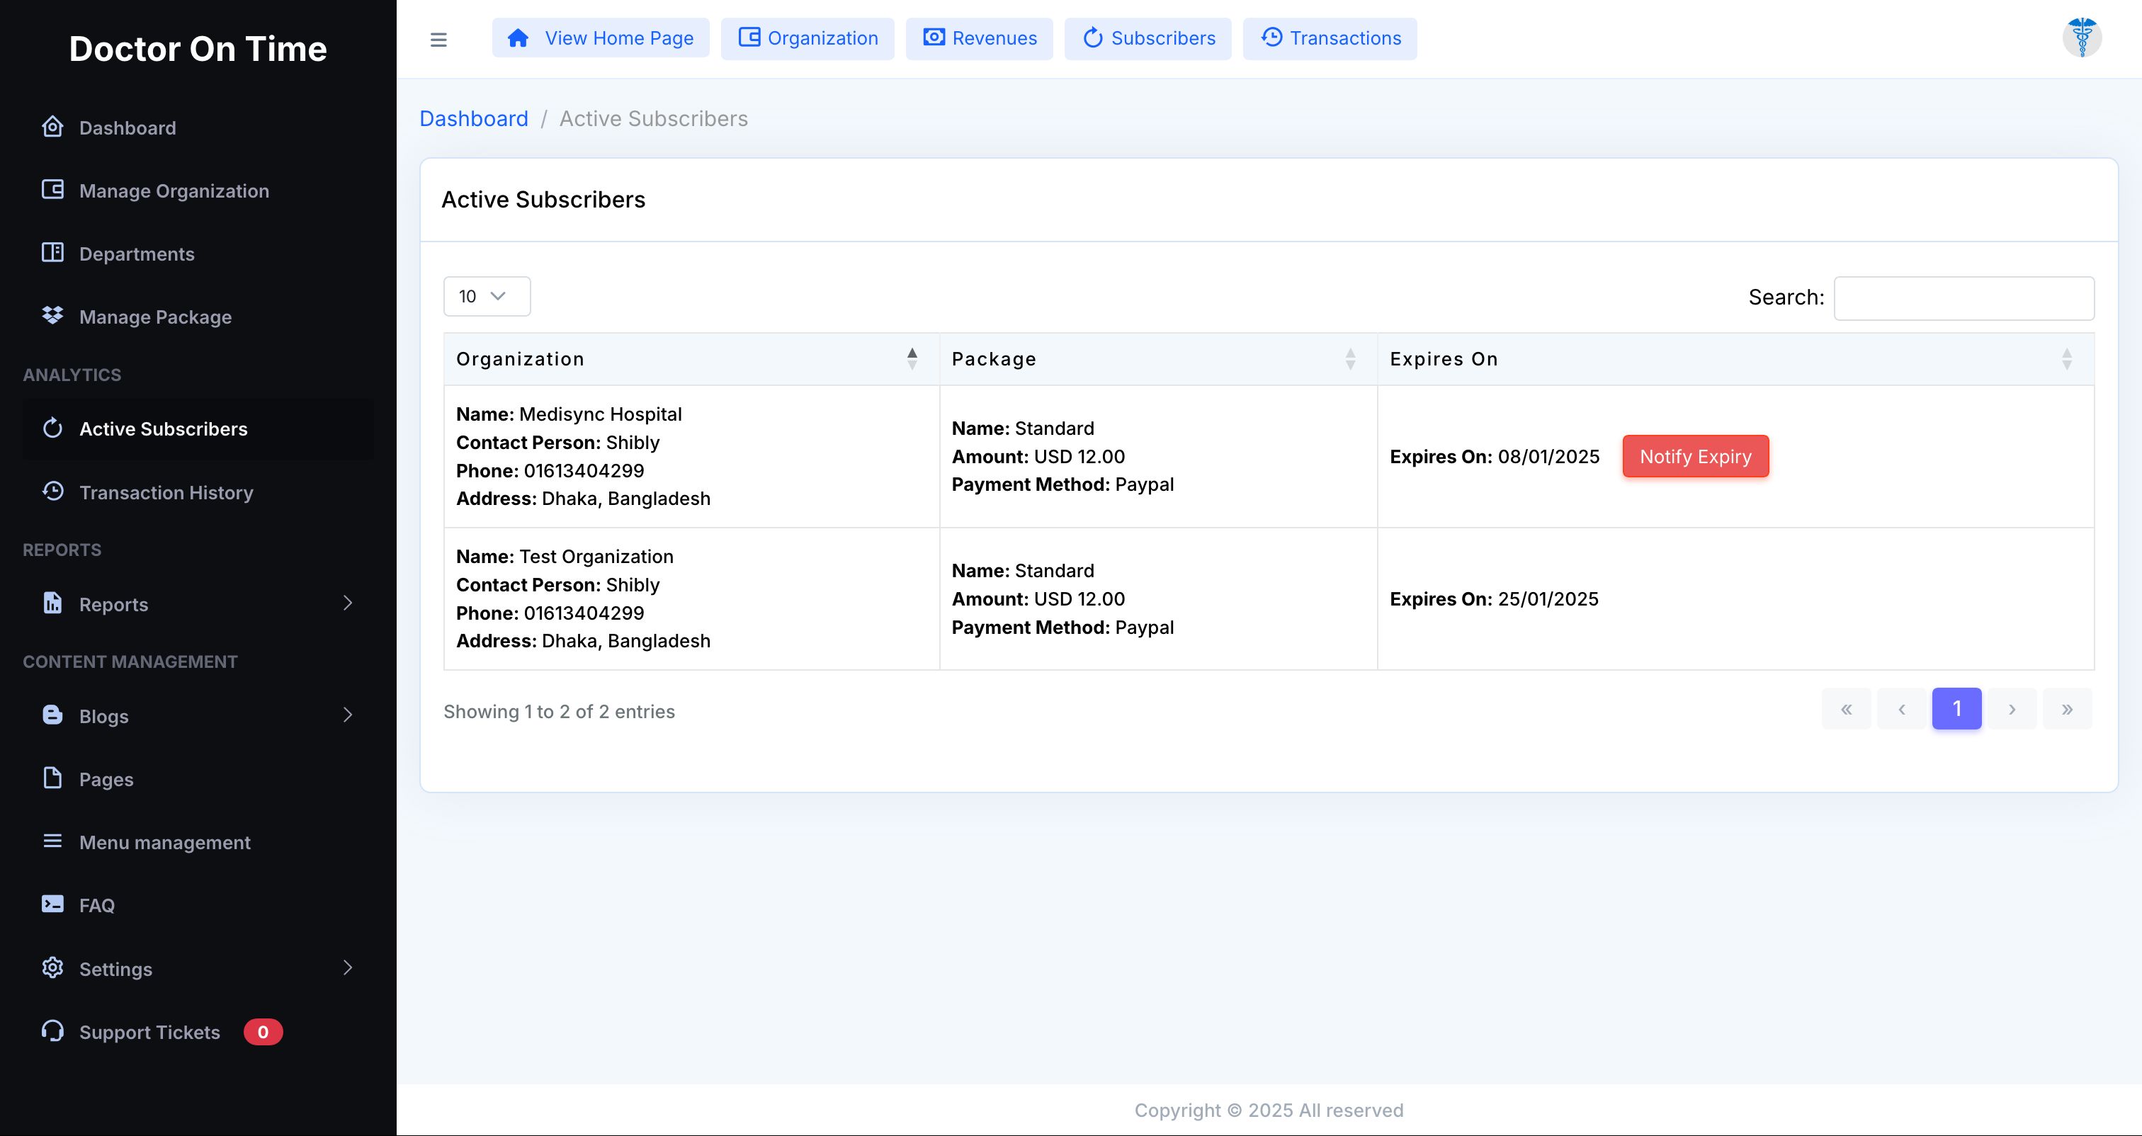The width and height of the screenshot is (2142, 1136).
Task: Click the Search input field
Action: point(1963,297)
